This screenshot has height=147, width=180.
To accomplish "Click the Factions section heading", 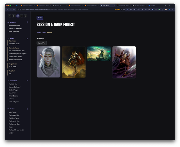I will pyautogui.click(x=12, y=109).
